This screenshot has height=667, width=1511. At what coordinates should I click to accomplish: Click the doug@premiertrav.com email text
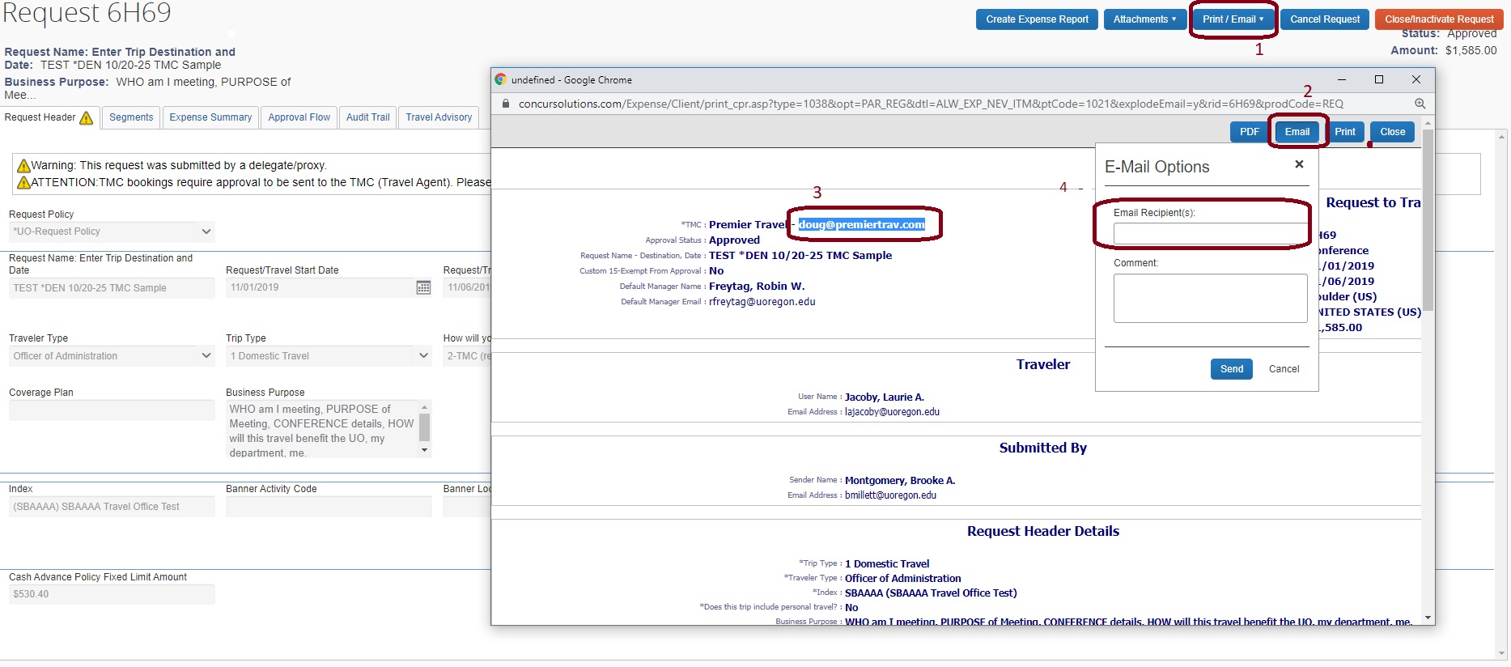pyautogui.click(x=861, y=224)
